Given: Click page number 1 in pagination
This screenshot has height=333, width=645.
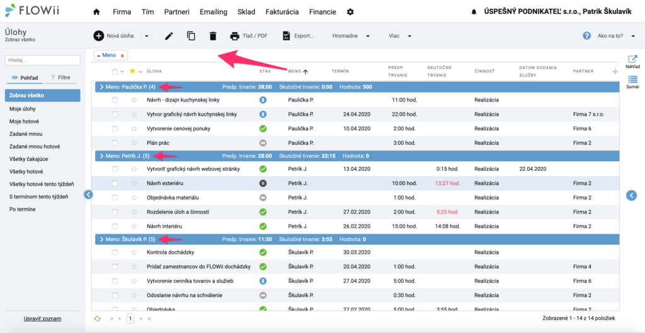Looking at the screenshot, I should pyautogui.click(x=130, y=318).
